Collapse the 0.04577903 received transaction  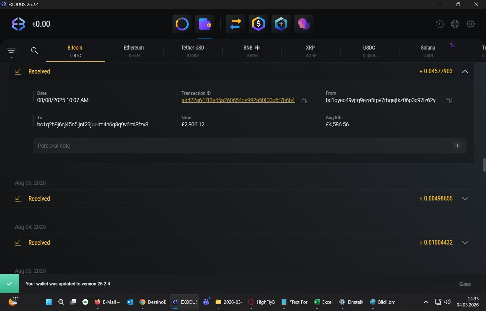(465, 72)
